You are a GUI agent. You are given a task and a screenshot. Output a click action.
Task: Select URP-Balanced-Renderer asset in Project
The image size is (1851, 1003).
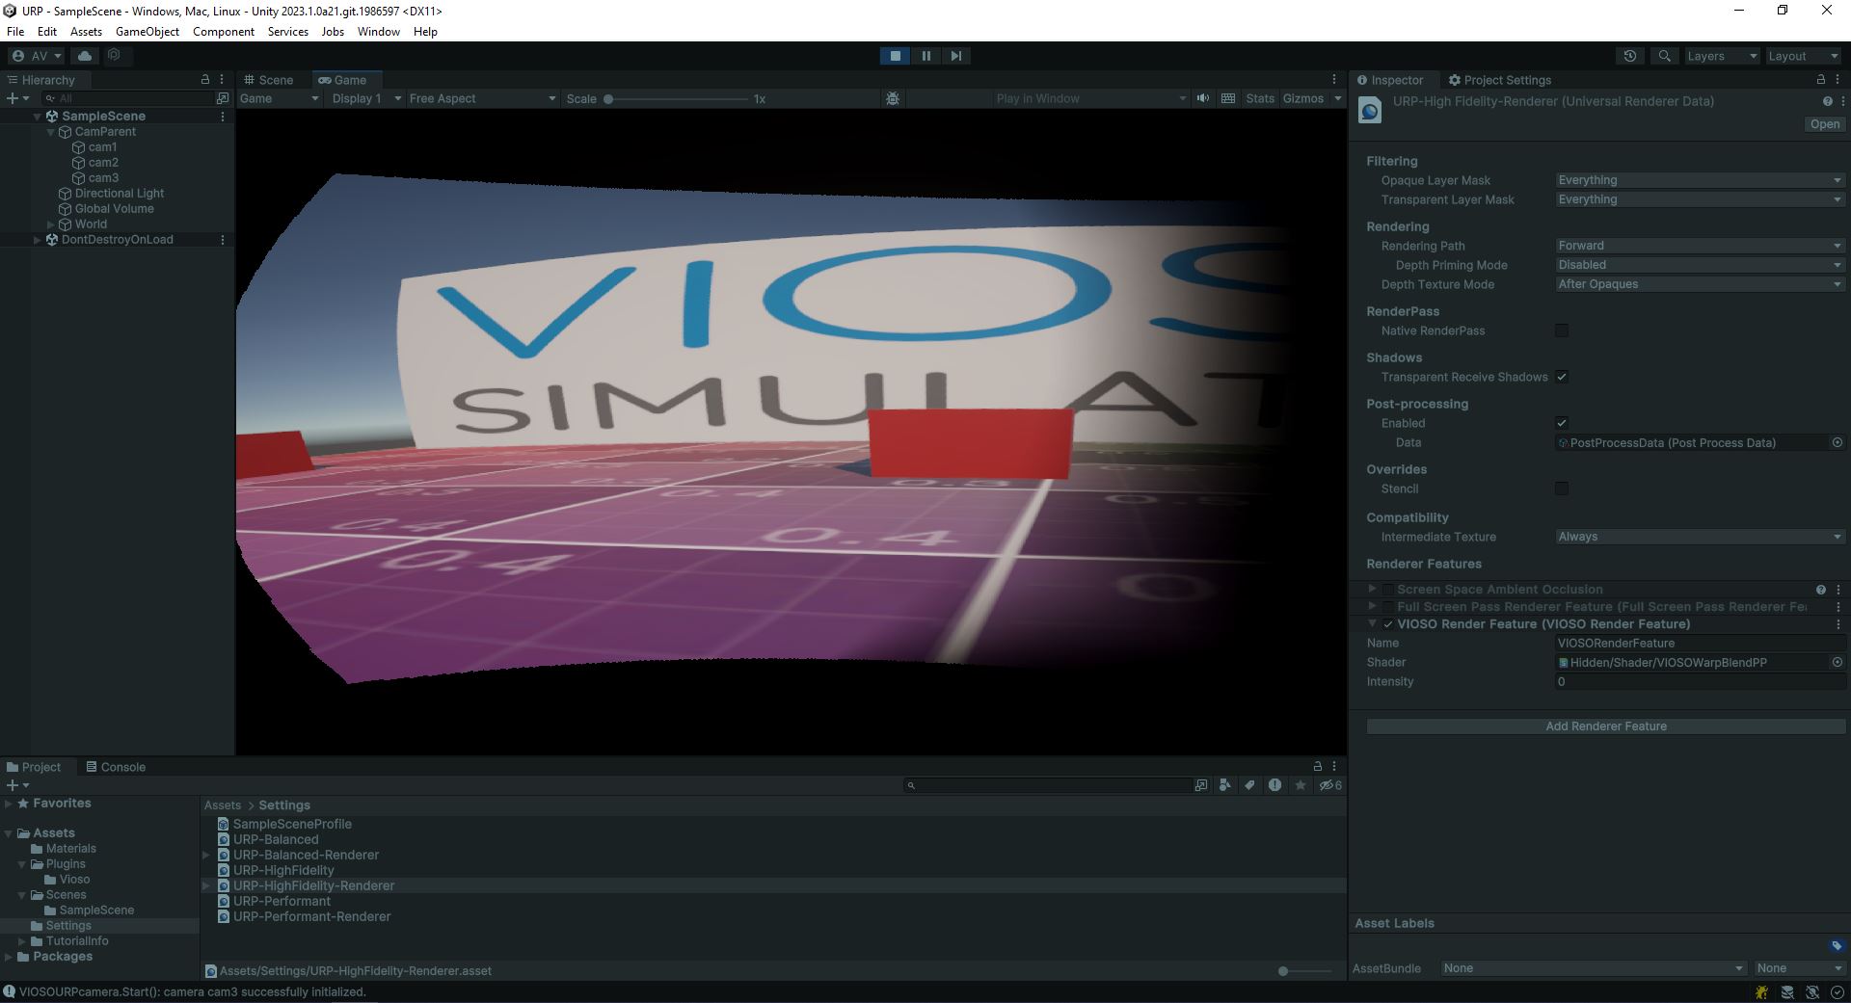point(306,855)
